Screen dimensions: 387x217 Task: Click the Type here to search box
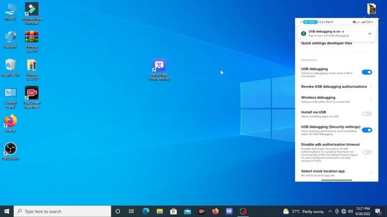[x=62, y=212]
